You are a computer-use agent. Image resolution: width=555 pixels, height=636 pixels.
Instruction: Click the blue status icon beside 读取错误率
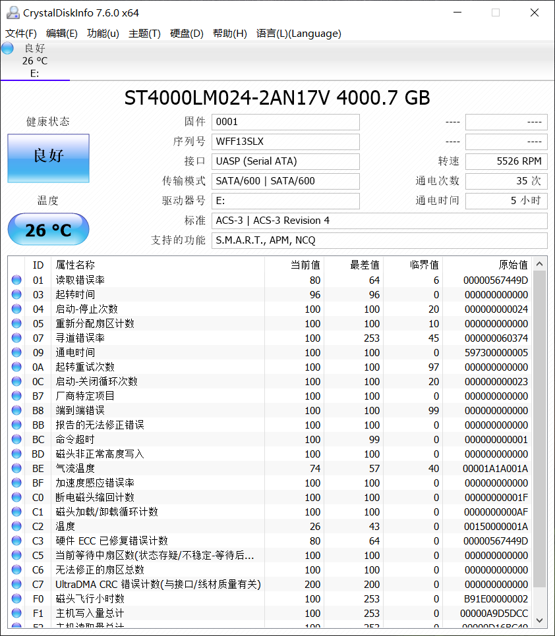tap(16, 280)
